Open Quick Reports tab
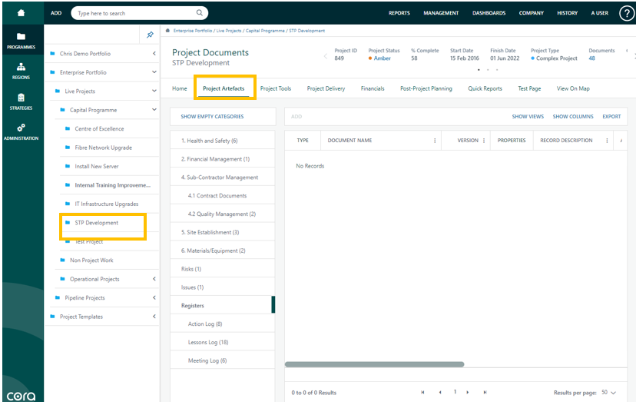This screenshot has width=636, height=405. 485,88
